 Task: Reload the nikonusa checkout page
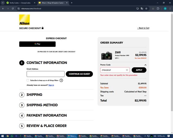click(13, 8)
